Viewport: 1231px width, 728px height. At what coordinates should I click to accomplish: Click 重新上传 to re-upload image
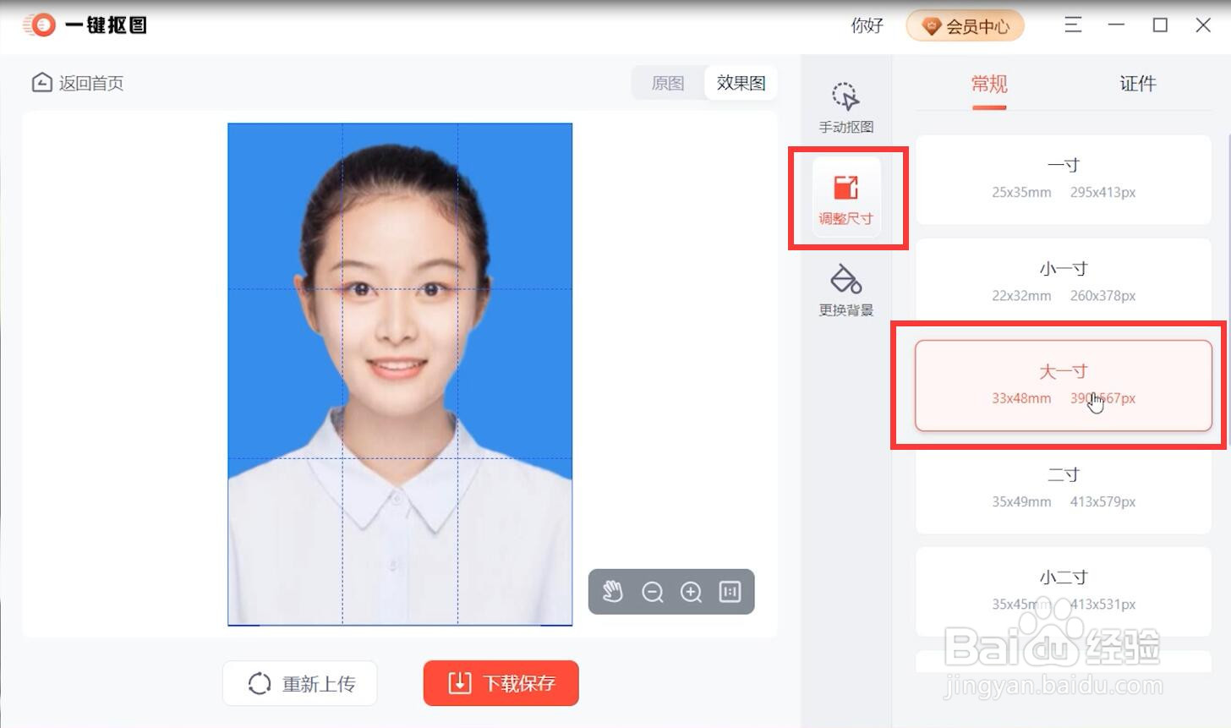tap(299, 682)
